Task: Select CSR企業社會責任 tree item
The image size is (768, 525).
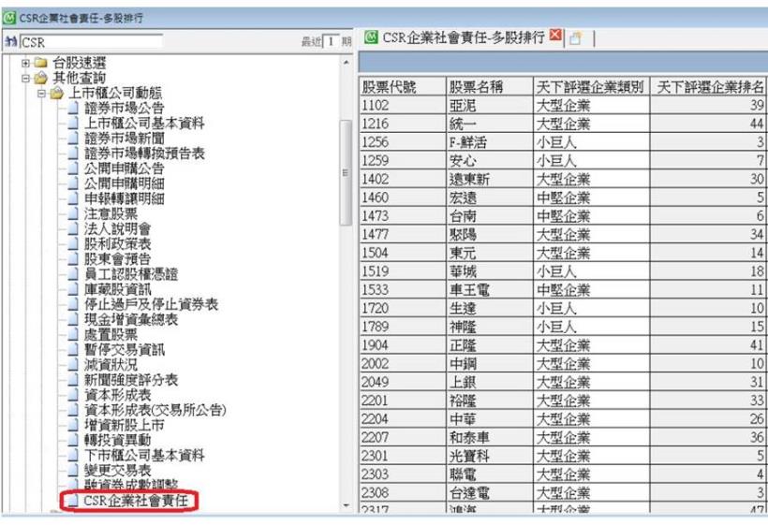Action: click(136, 501)
